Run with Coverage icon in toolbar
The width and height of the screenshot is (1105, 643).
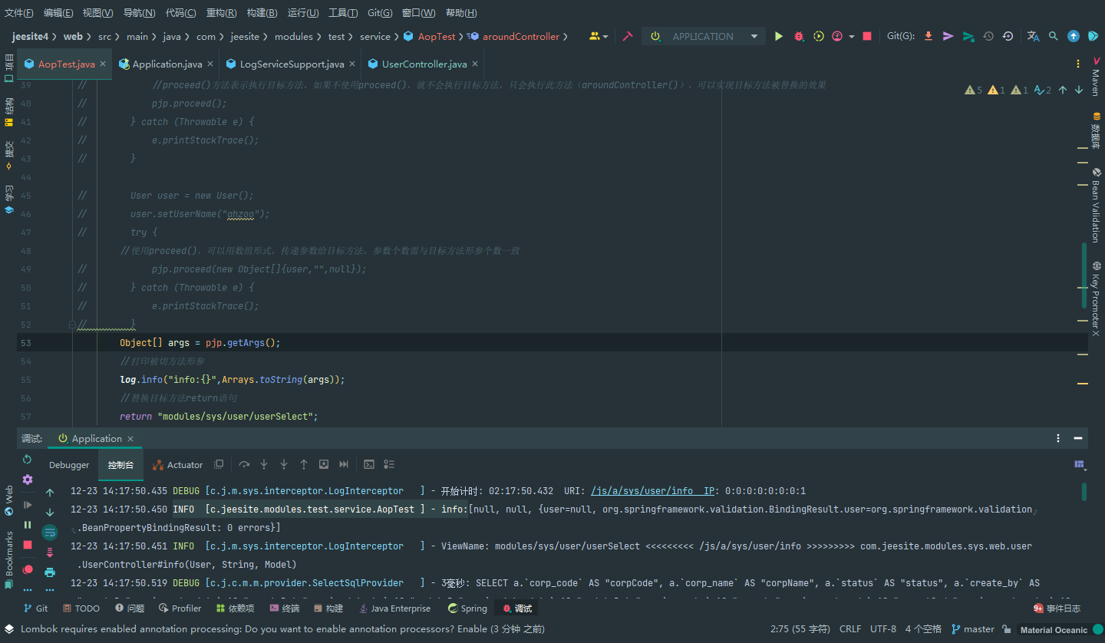tap(819, 36)
